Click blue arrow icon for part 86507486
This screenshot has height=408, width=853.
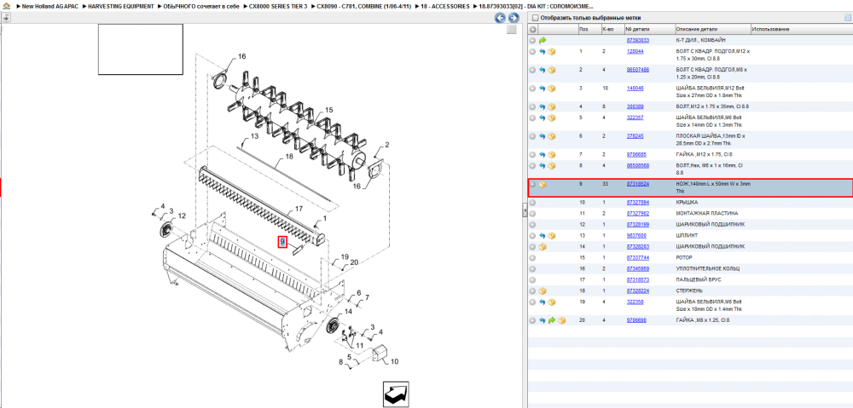click(x=543, y=70)
